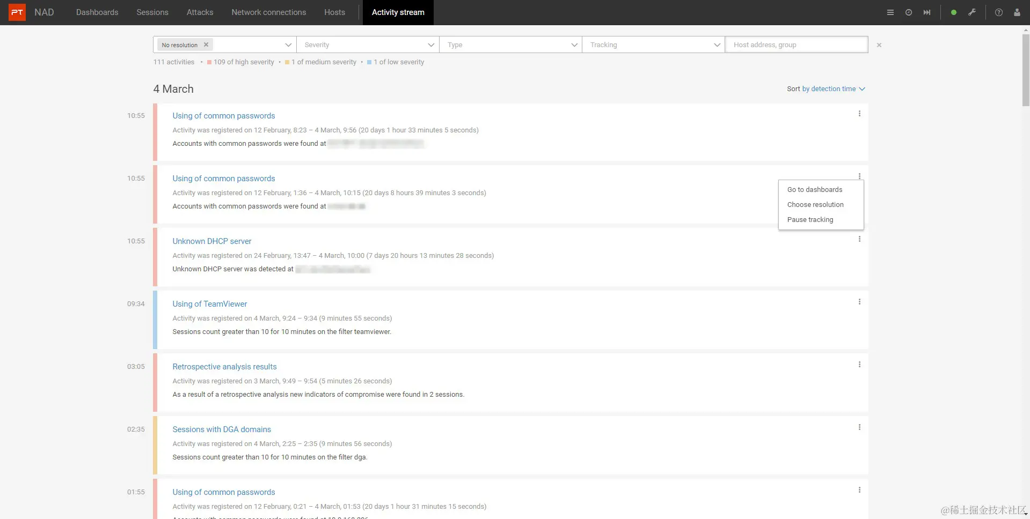Go to the Dashboards tab

(x=97, y=12)
